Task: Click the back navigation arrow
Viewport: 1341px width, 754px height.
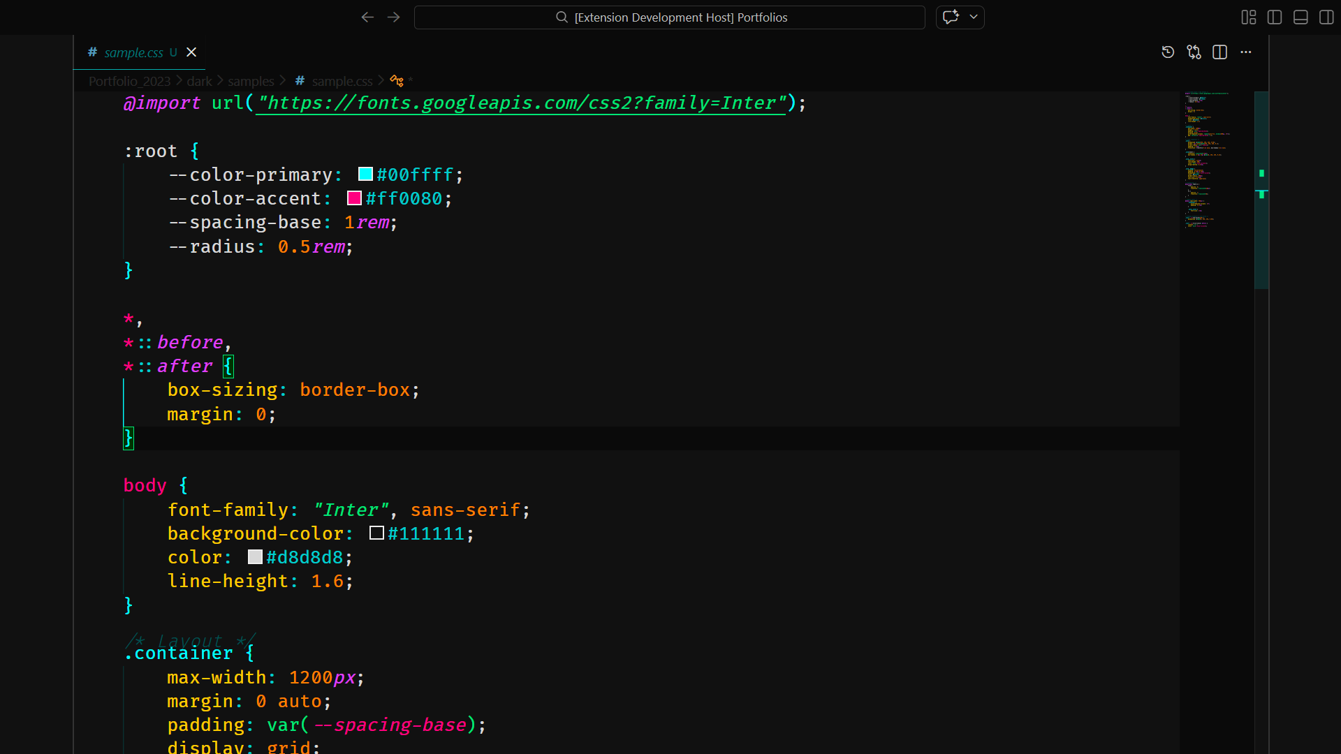Action: click(367, 17)
